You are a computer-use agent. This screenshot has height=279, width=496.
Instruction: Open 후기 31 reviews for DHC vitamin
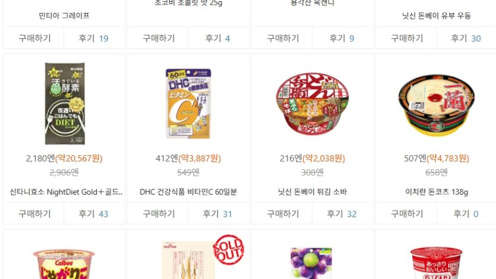[x=217, y=214]
